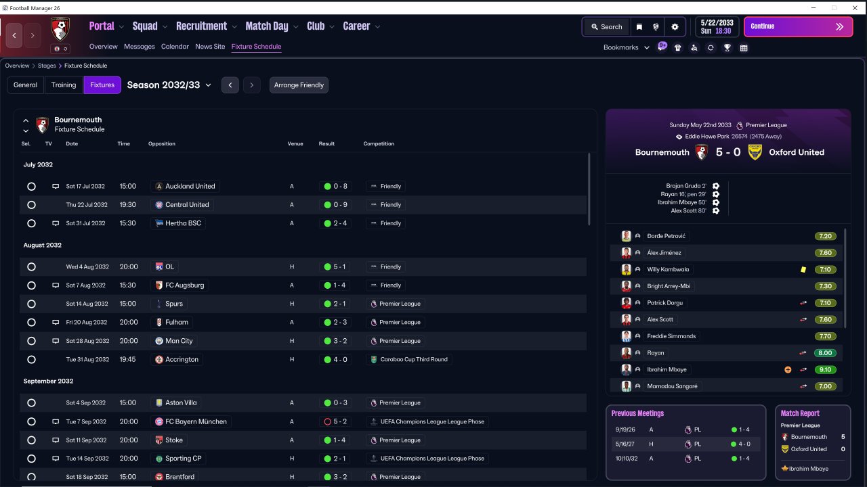Select the Accrington fixture radio button
The width and height of the screenshot is (867, 487).
click(x=31, y=360)
